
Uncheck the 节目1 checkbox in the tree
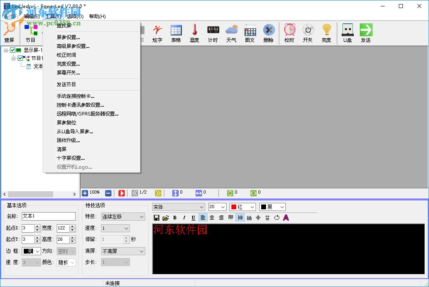tap(21, 58)
